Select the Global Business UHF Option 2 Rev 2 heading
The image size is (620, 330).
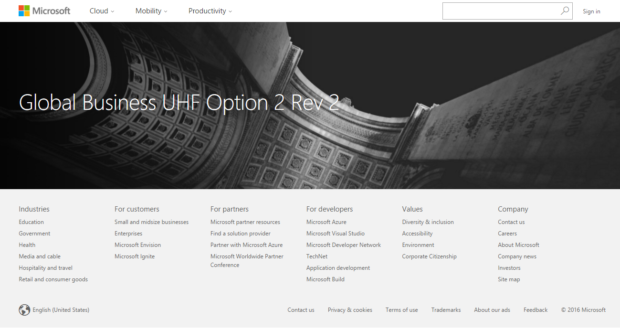click(x=179, y=103)
